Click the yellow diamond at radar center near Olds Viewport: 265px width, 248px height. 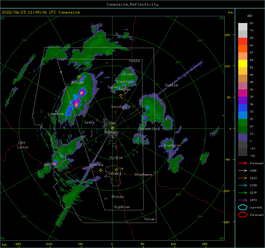112,128
